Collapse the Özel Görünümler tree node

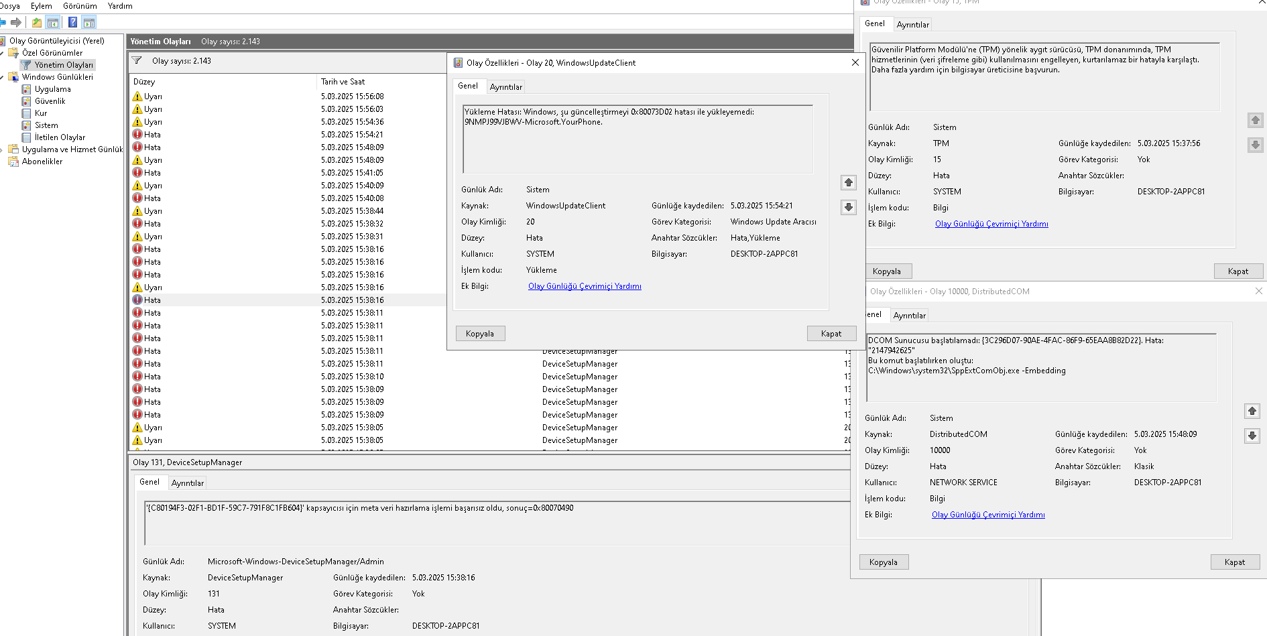[3, 53]
